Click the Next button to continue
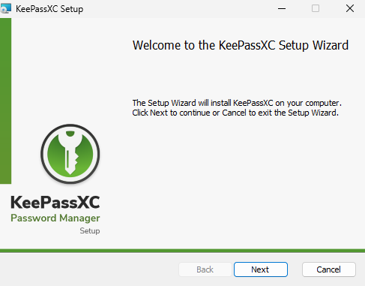Image resolution: width=365 pixels, height=286 pixels. click(261, 269)
